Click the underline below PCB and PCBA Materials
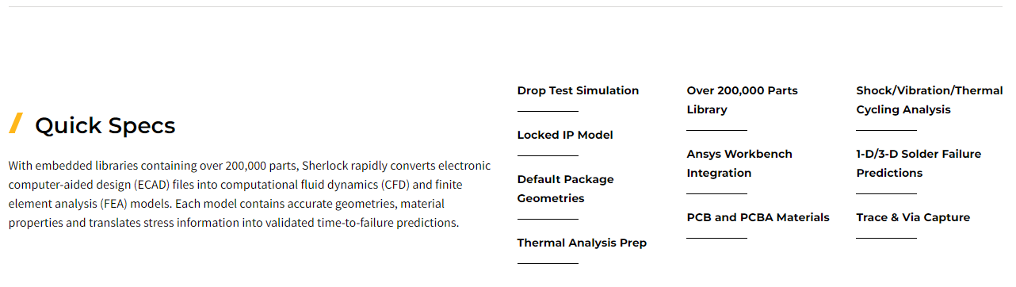The height and width of the screenshot is (287, 1016). point(717,239)
